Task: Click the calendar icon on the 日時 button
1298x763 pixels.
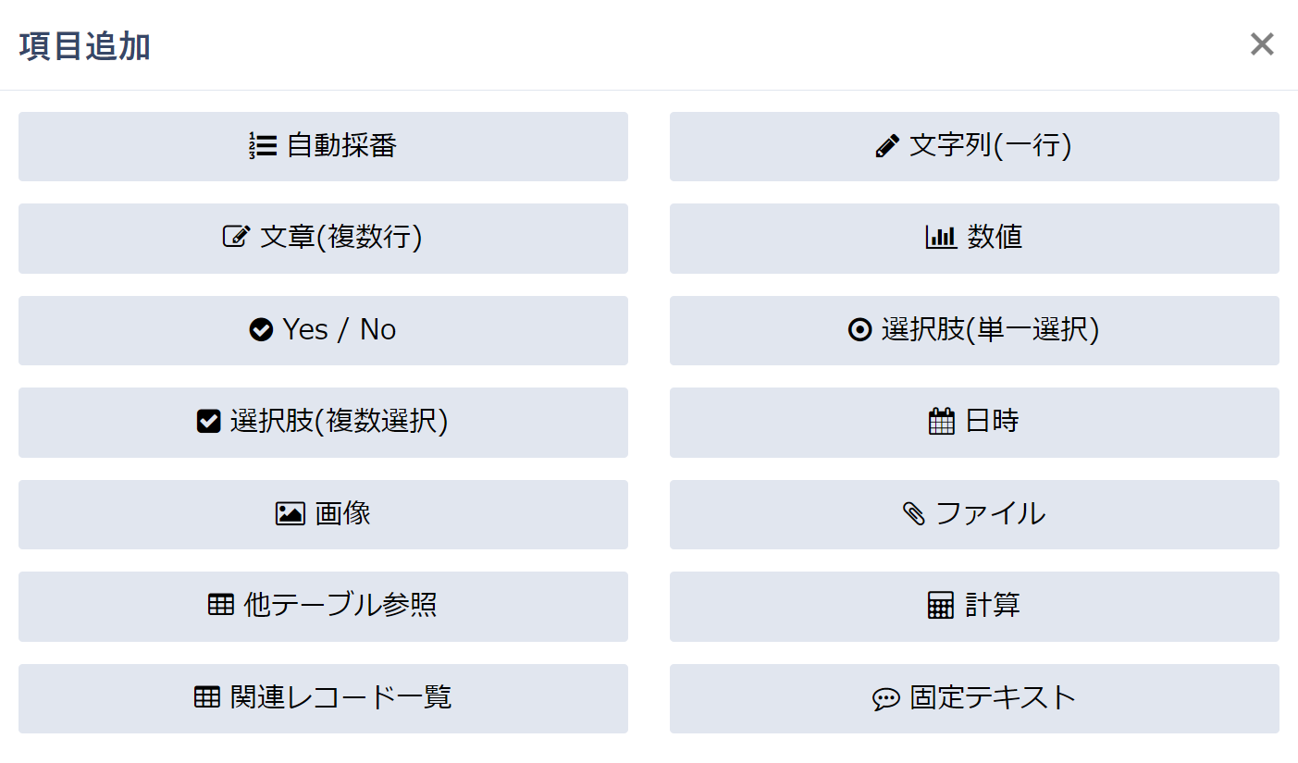Action: [942, 422]
